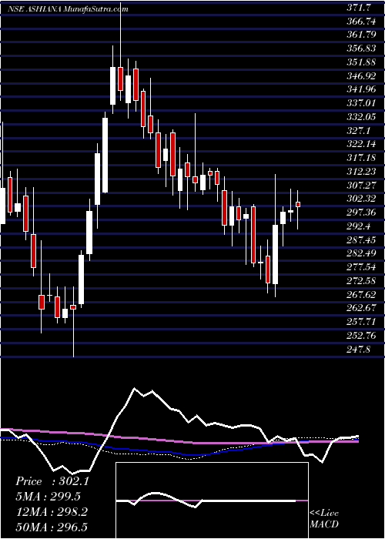Click the 346.92 price axis label
Screen dimensions: 385x539
pyautogui.click(x=361, y=75)
